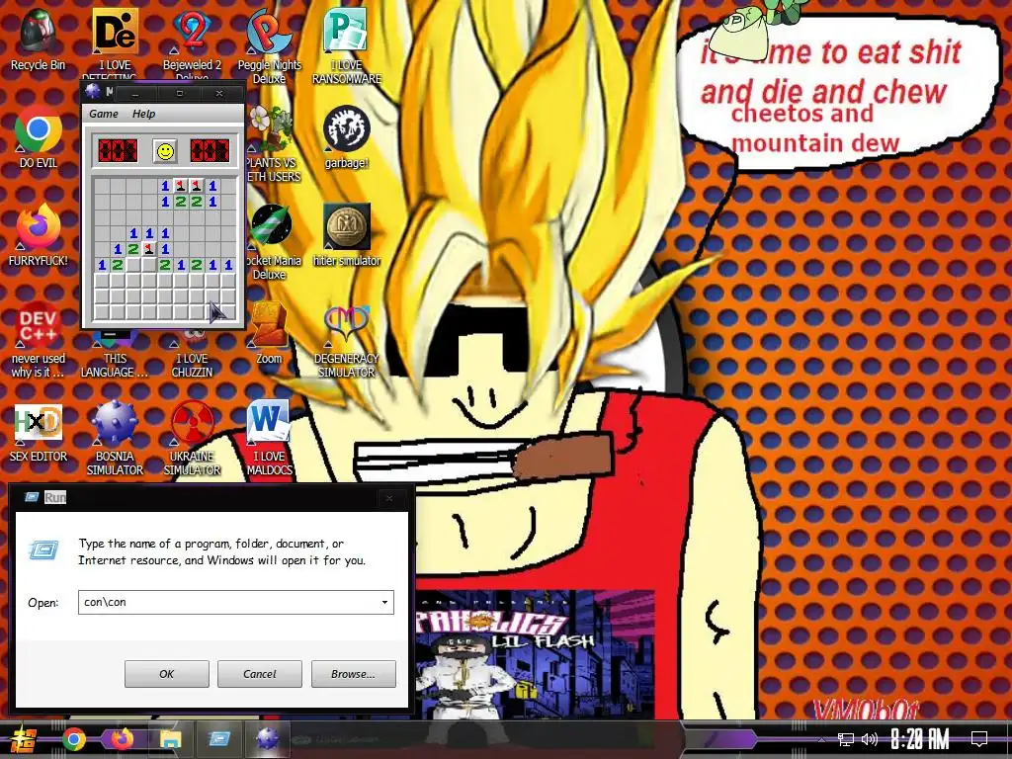Viewport: 1012px width, 759px height.
Task: Click the Minesweeper timer display
Action: (x=210, y=151)
